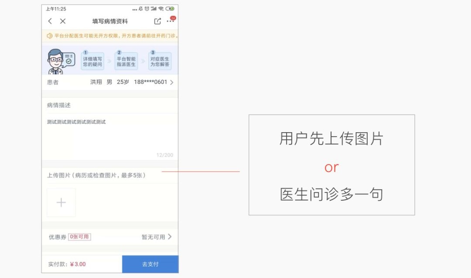The width and height of the screenshot is (471, 278).
Task: Tap the doctor avatar illustration
Action: (61, 62)
